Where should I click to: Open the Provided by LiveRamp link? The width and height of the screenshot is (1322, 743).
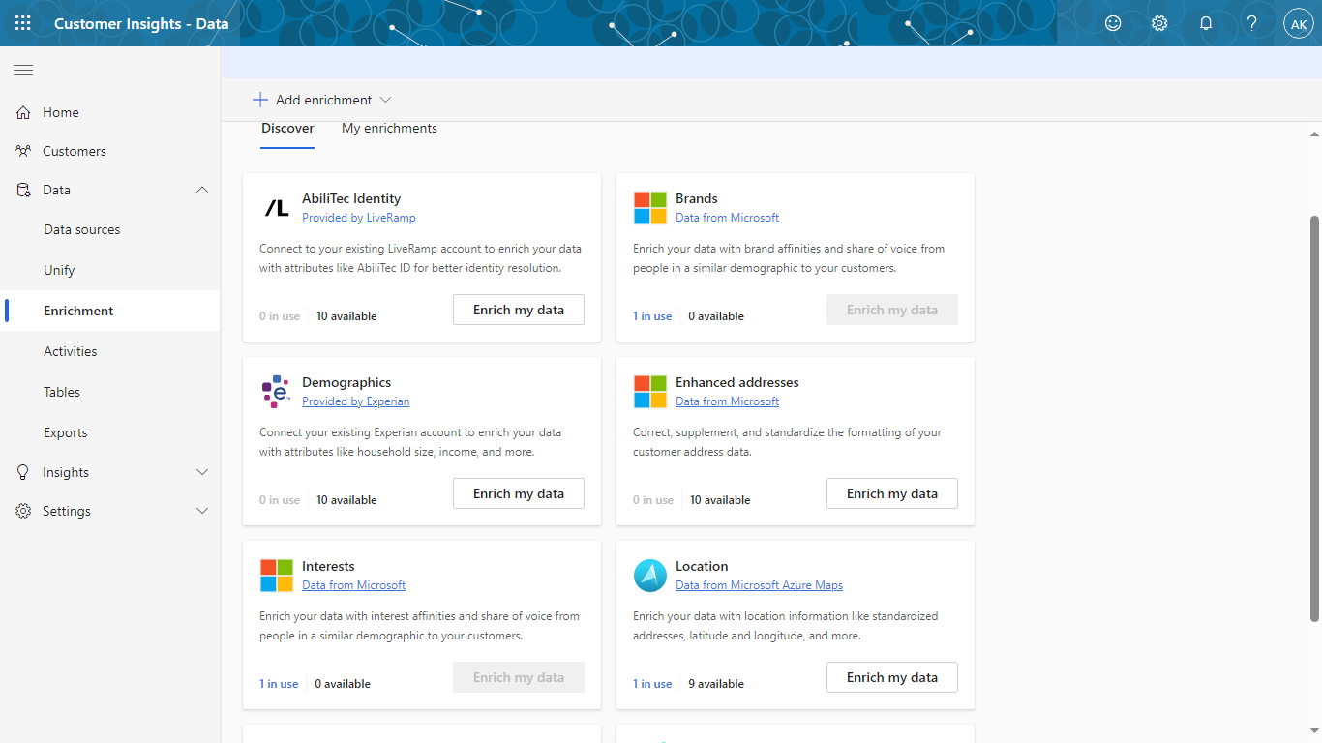click(x=358, y=218)
